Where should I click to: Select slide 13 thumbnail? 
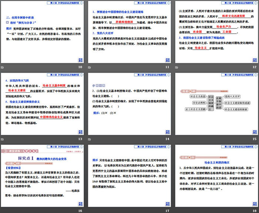(x=42, y=104)
